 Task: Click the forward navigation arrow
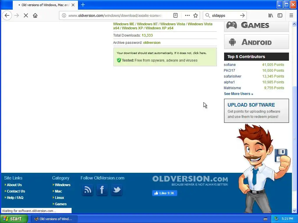pyautogui.click(x=17, y=16)
